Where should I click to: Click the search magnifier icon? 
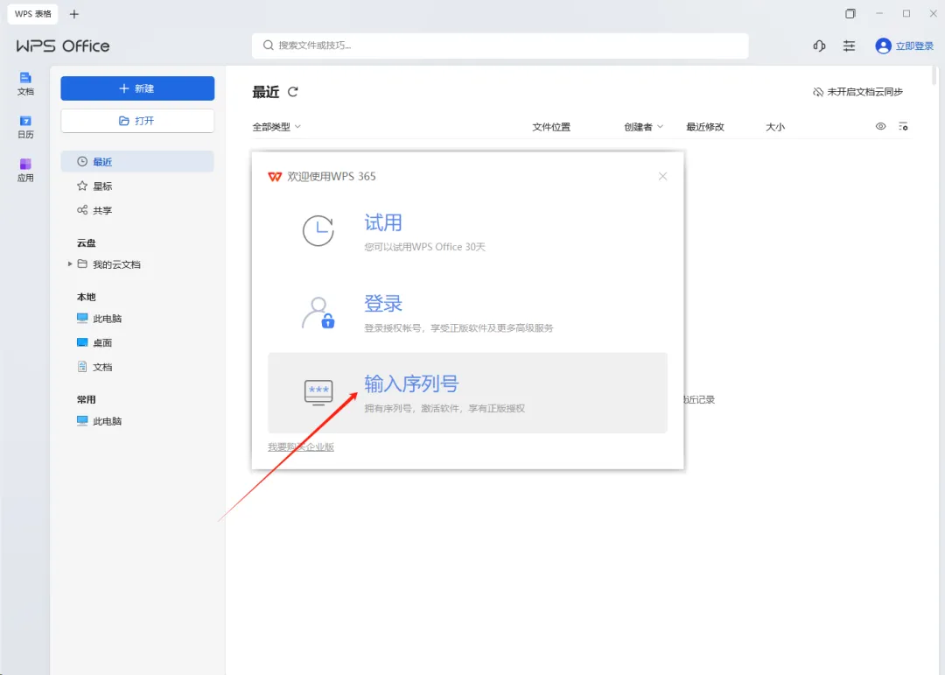[x=269, y=46]
